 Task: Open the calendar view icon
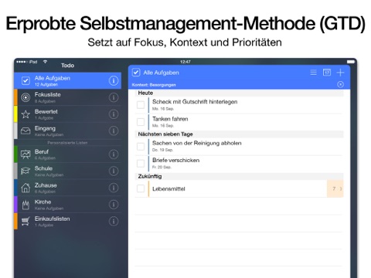click(x=327, y=73)
